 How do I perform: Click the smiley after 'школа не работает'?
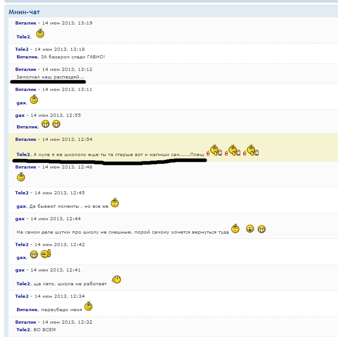point(117,279)
